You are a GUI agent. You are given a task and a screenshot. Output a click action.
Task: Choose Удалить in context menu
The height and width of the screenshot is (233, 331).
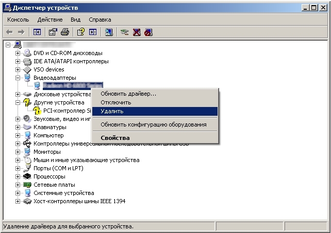click(155, 111)
